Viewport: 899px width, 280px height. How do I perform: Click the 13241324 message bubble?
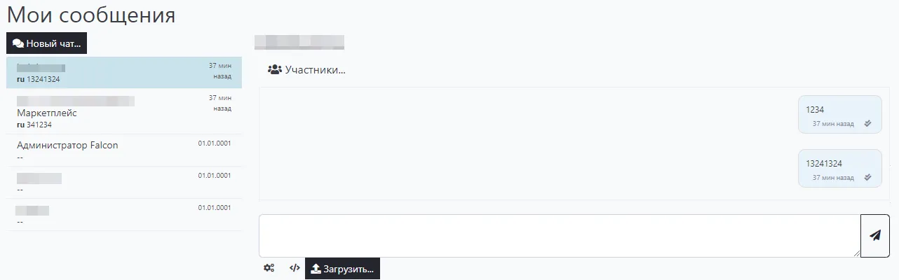pos(840,168)
